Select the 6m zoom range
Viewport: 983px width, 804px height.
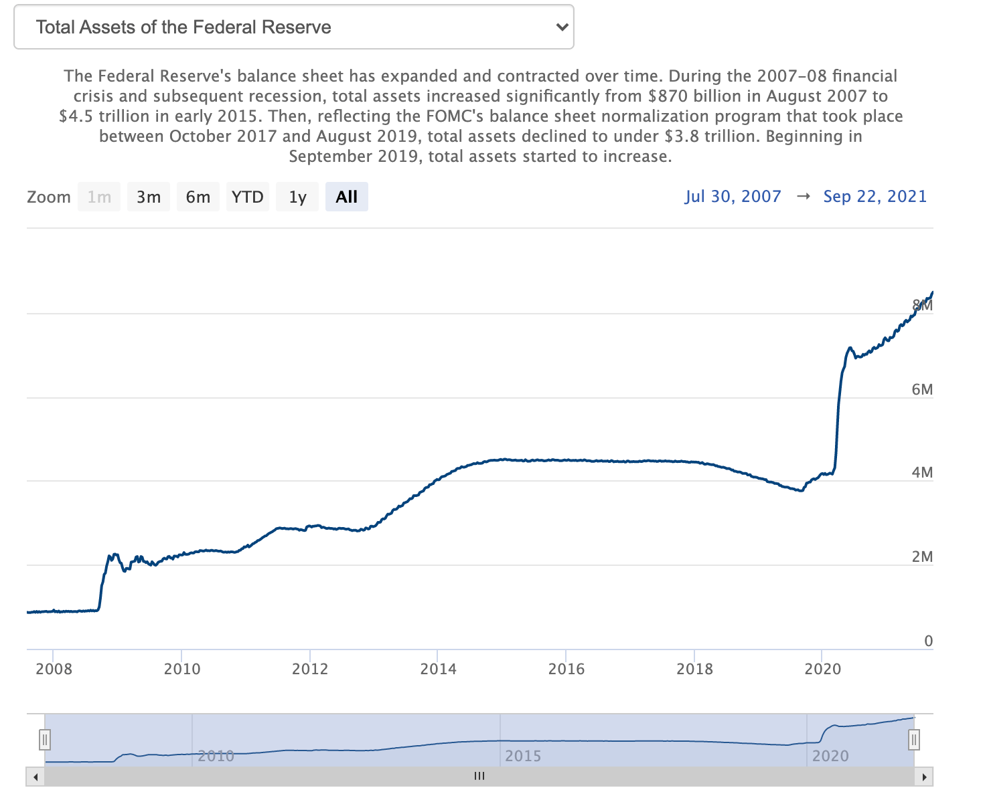[198, 197]
